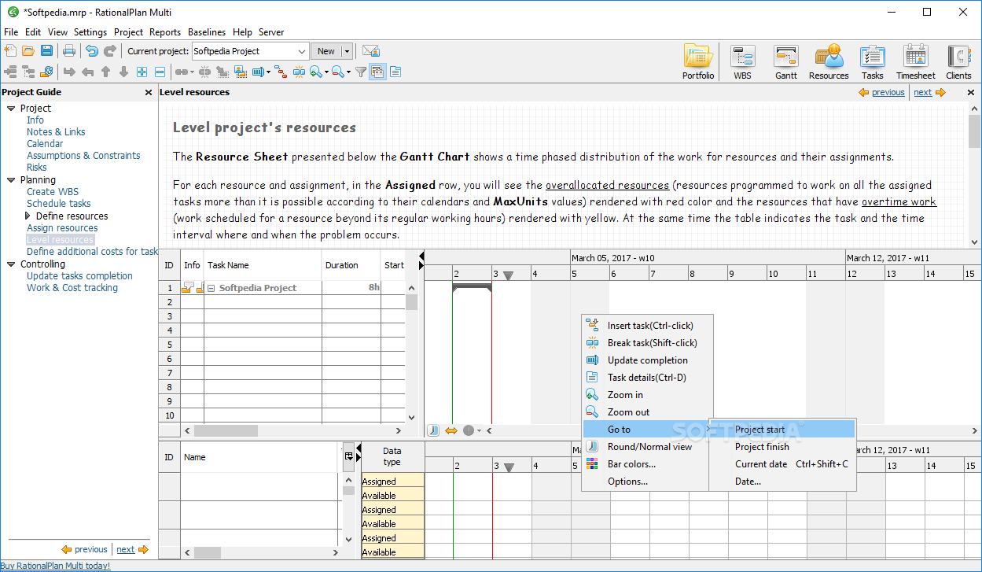Click the Bar colors grid icon

(x=593, y=464)
